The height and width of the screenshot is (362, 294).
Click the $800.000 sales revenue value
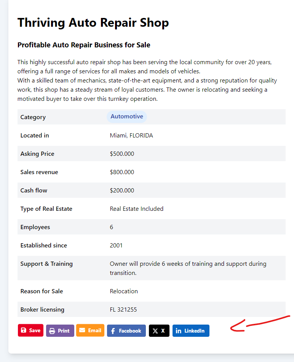tap(122, 172)
